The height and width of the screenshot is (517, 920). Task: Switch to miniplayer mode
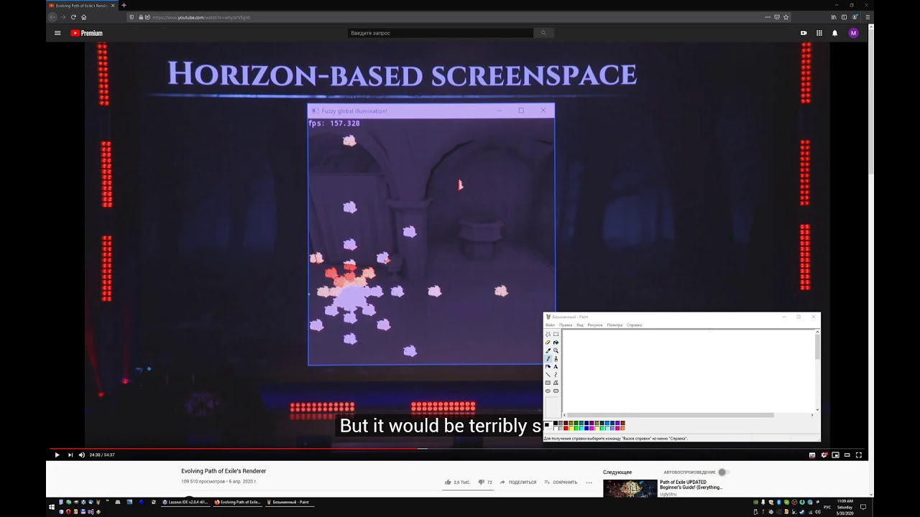click(x=835, y=455)
